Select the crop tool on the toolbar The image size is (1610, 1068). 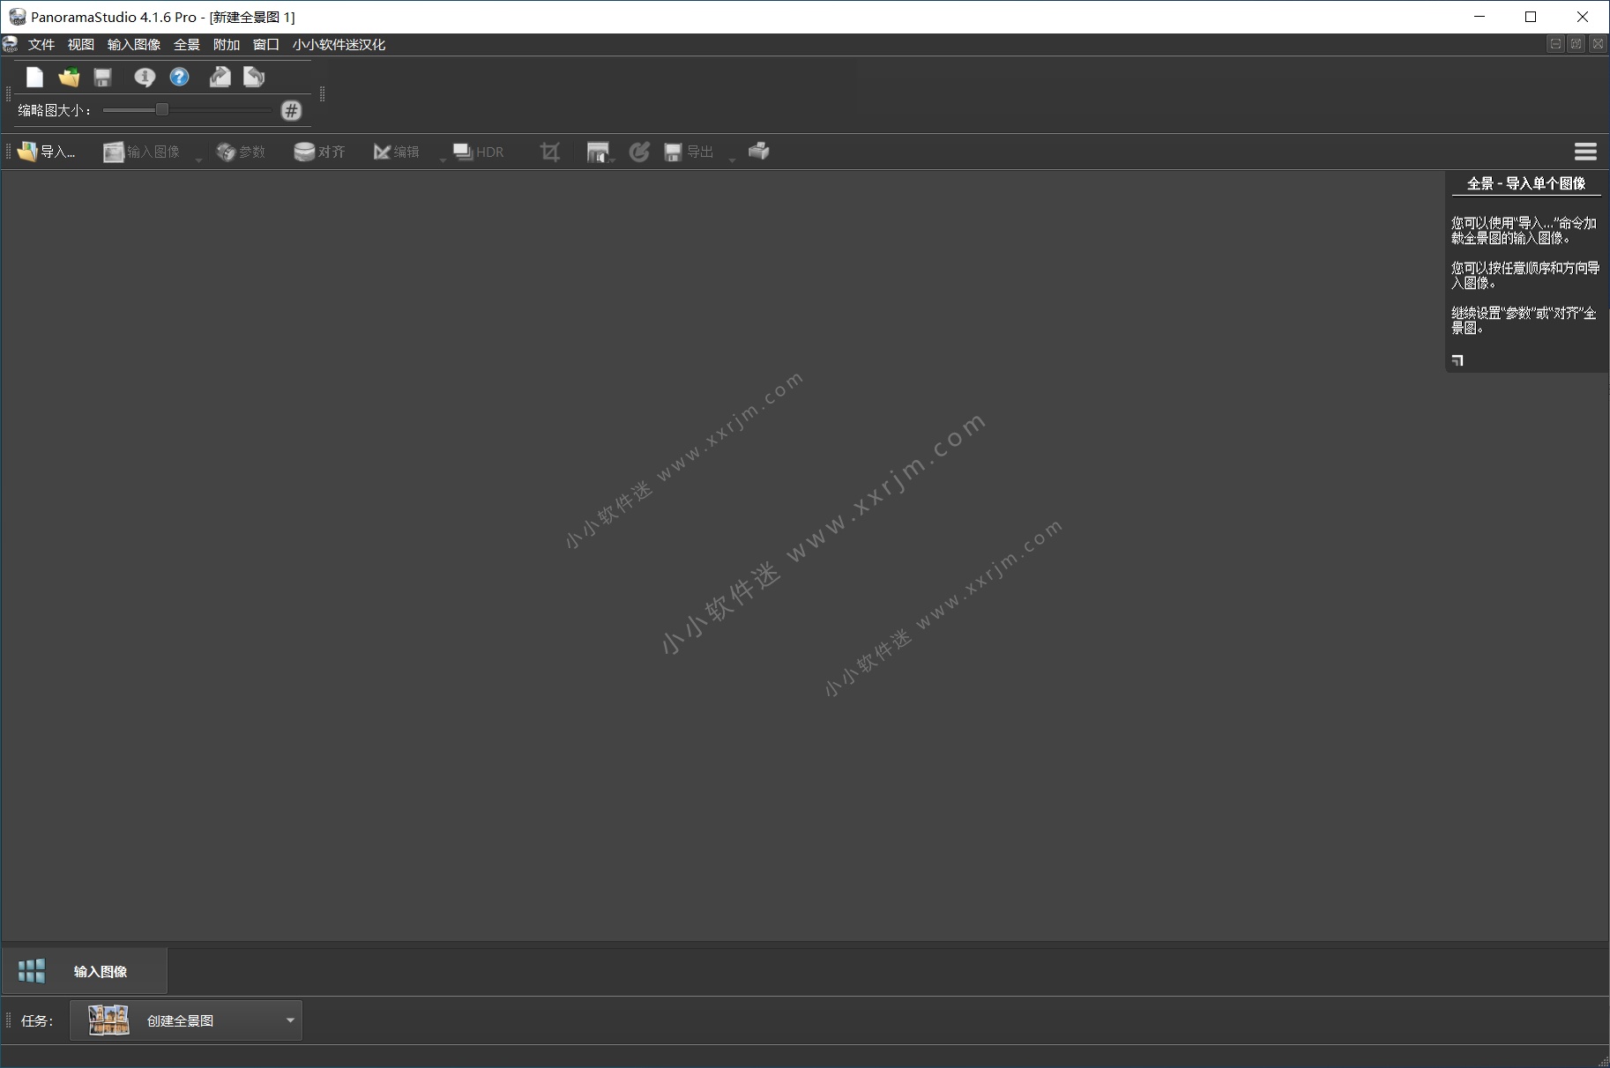click(x=548, y=151)
